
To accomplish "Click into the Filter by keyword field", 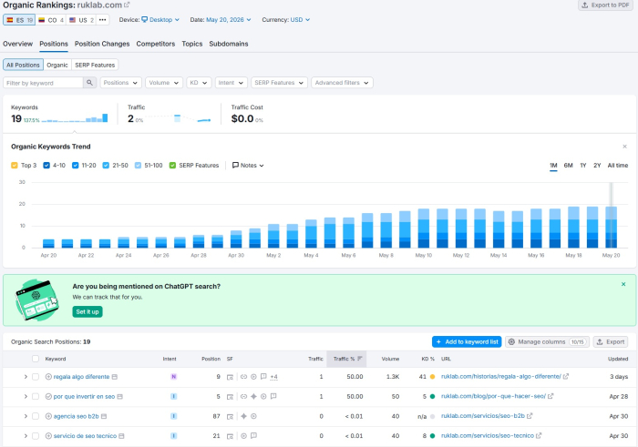I will point(43,83).
